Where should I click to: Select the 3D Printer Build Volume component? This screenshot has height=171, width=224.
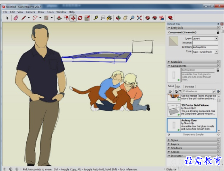pyautogui.click(x=192, y=110)
